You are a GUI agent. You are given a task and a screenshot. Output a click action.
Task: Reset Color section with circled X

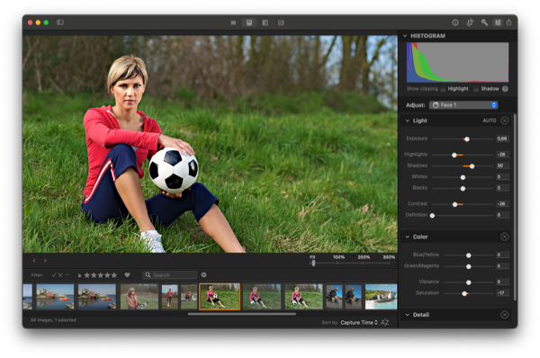click(x=504, y=237)
